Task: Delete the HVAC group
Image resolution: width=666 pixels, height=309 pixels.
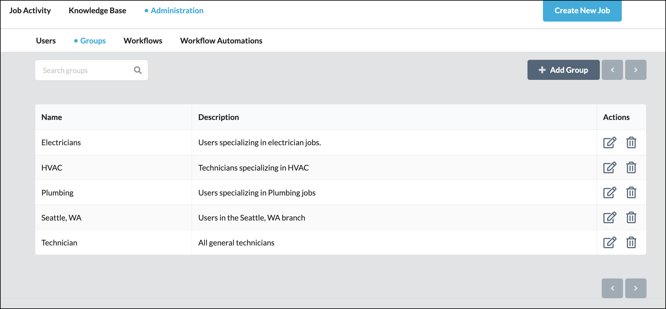Action: [631, 168]
